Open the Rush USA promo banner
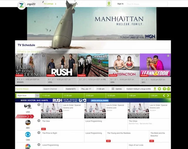Screen dimensions: 188x149 (93, 100)
